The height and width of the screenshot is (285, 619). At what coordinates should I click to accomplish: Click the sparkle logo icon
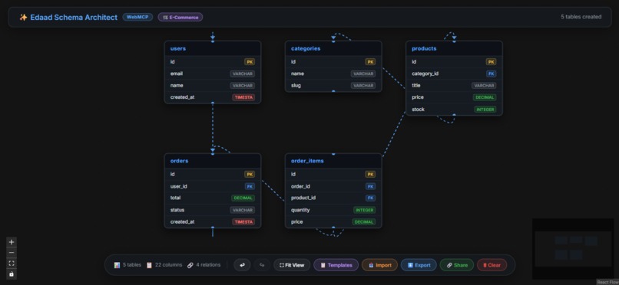pyautogui.click(x=23, y=18)
